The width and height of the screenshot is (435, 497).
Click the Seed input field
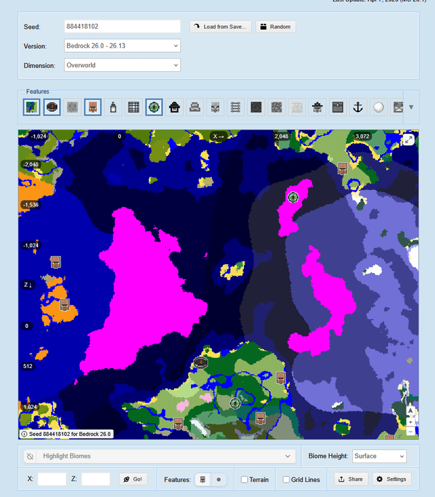coord(122,26)
